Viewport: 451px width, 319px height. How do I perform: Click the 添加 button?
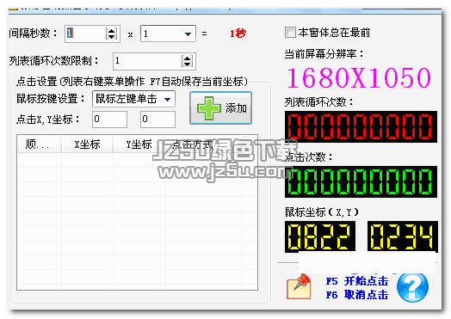coord(220,108)
